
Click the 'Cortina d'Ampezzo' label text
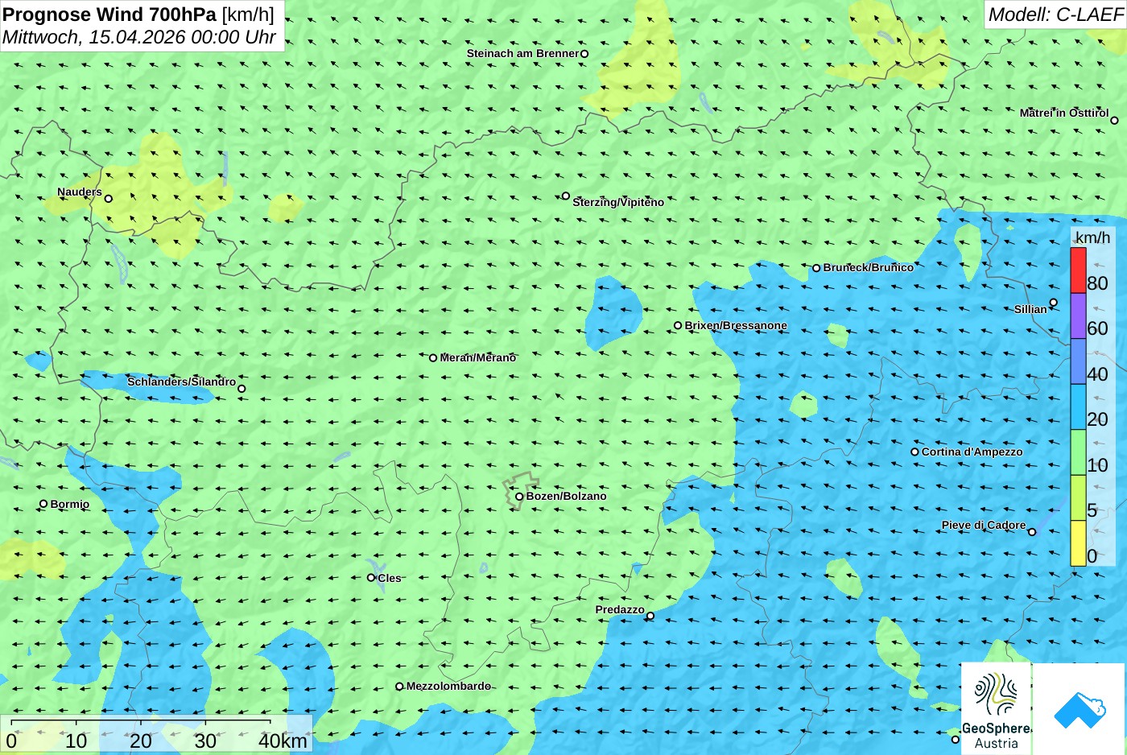(972, 452)
